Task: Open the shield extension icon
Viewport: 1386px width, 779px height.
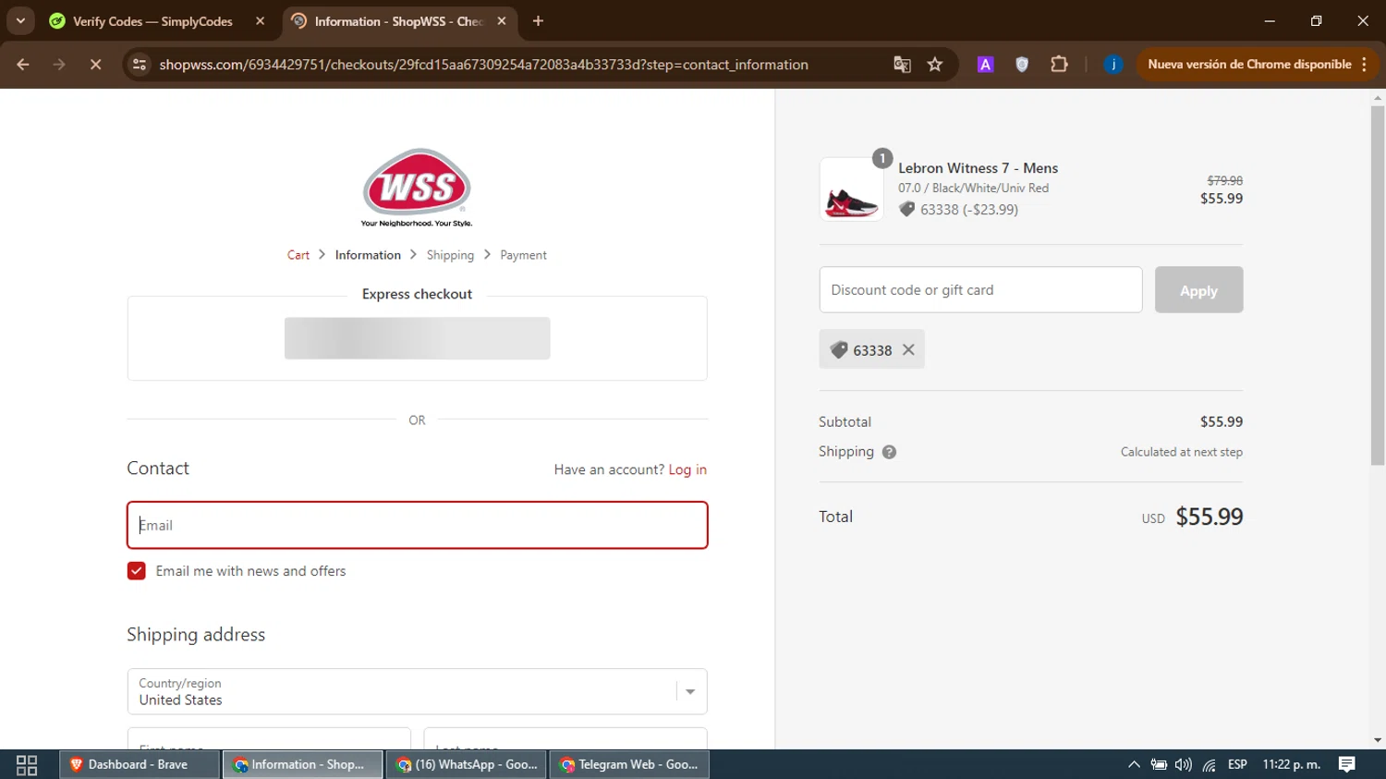Action: pos(1022,65)
